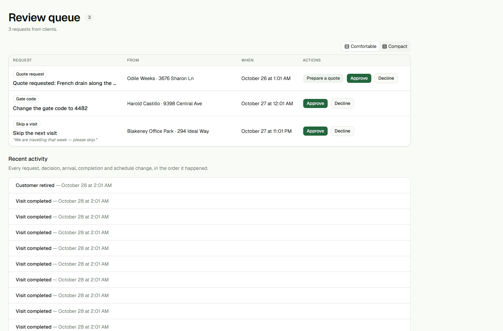
Task: Select the Gate code tag
Action: (x=26, y=99)
